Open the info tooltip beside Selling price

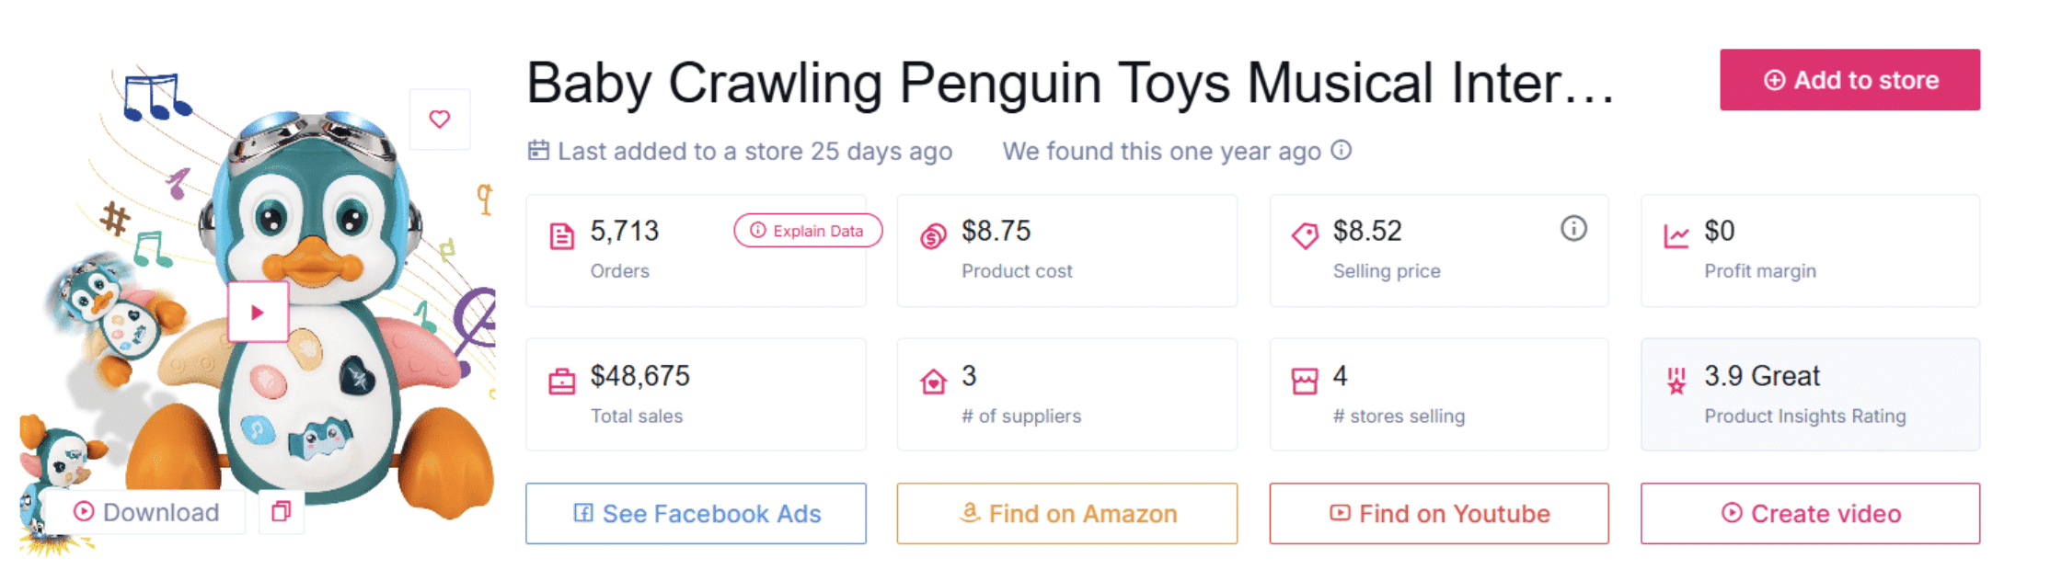[x=1572, y=230]
